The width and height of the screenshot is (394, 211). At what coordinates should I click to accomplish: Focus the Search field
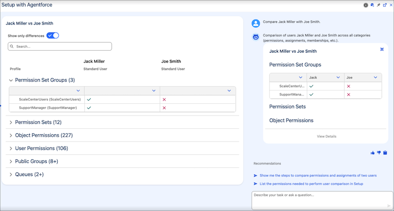point(60,46)
